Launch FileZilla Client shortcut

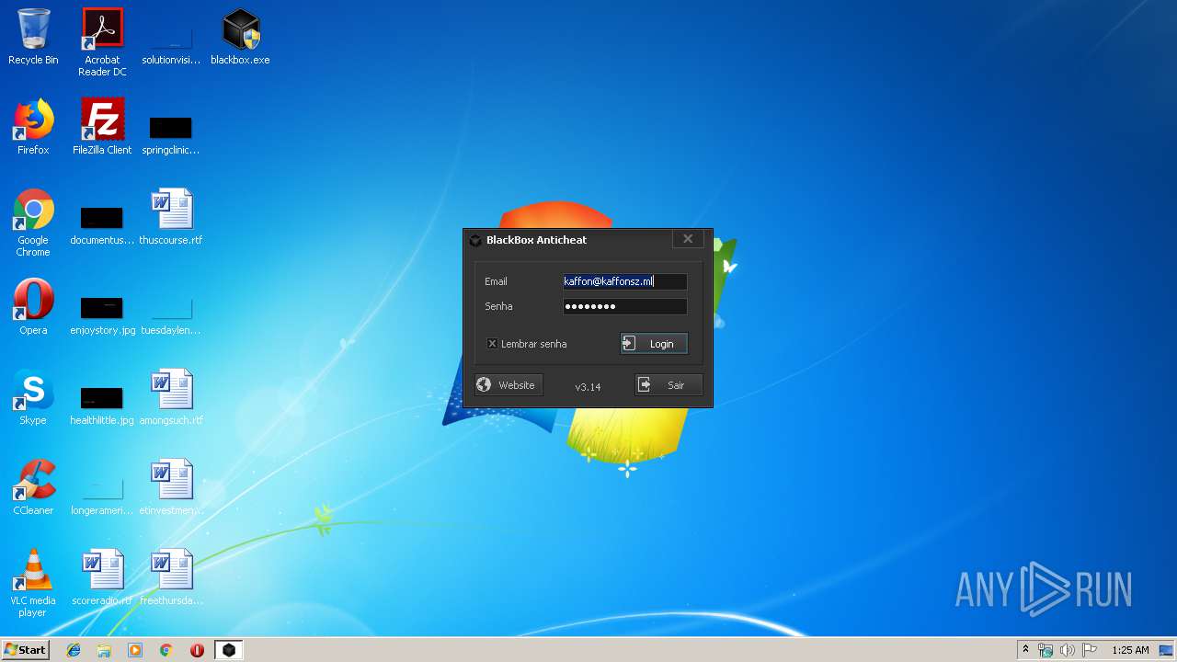[102, 128]
